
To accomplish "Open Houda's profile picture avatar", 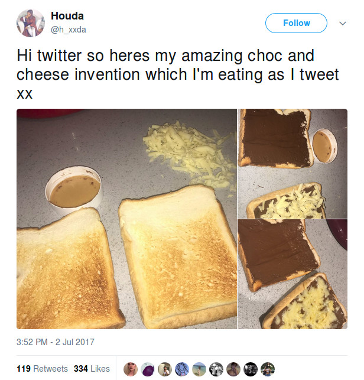I will (31, 23).
